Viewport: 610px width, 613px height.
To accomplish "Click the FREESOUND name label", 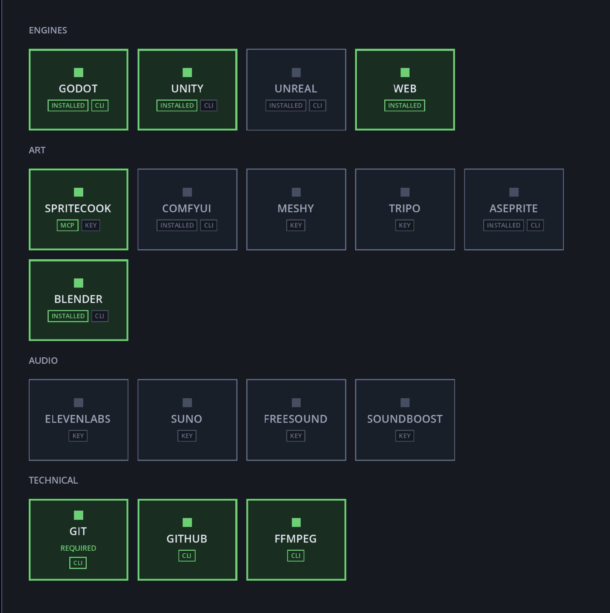I will click(296, 419).
